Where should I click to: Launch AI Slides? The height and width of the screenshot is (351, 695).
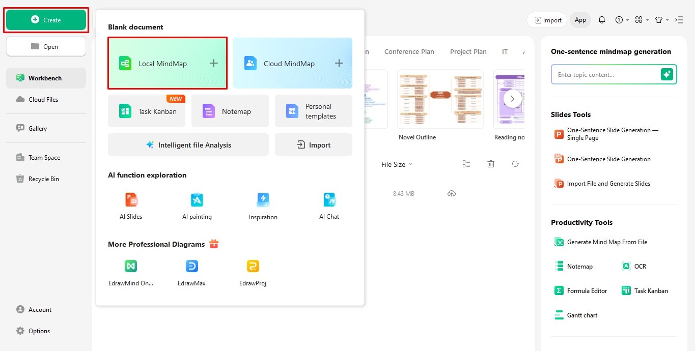click(131, 206)
